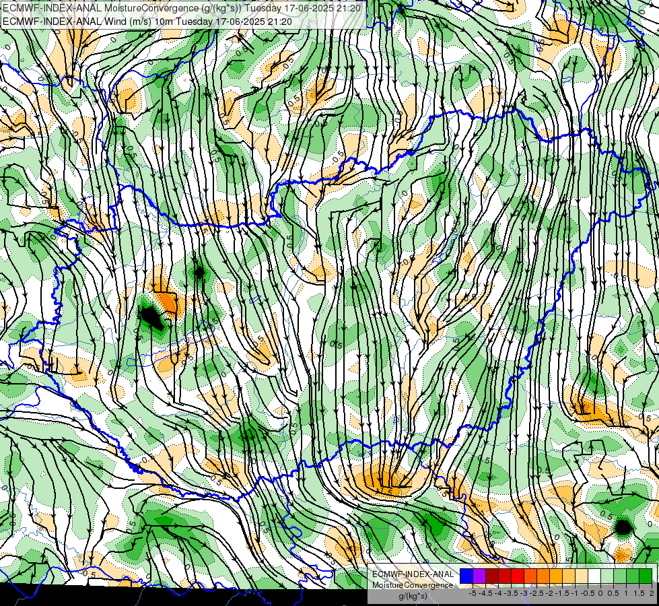Click the MoistureConvergence label in the legend box
Screen dimensions: 659x606
pyautogui.click(x=413, y=585)
